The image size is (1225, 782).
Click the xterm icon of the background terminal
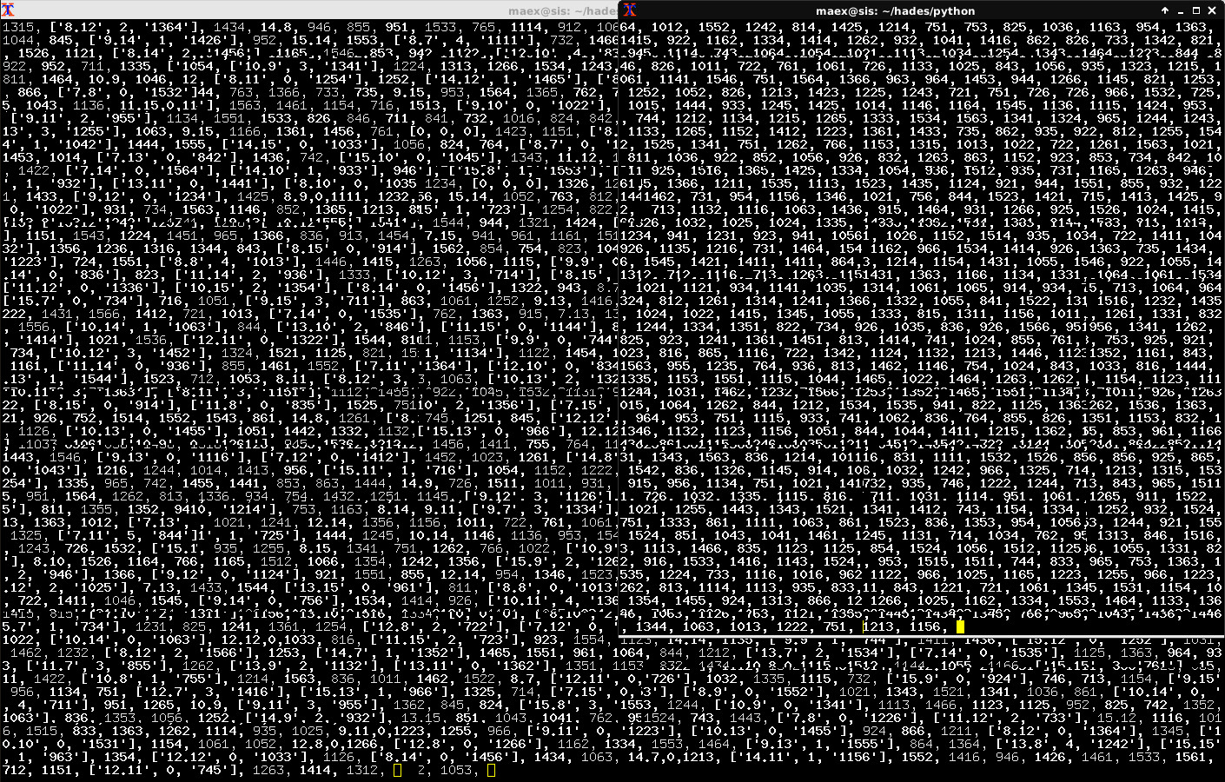pyautogui.click(x=8, y=10)
